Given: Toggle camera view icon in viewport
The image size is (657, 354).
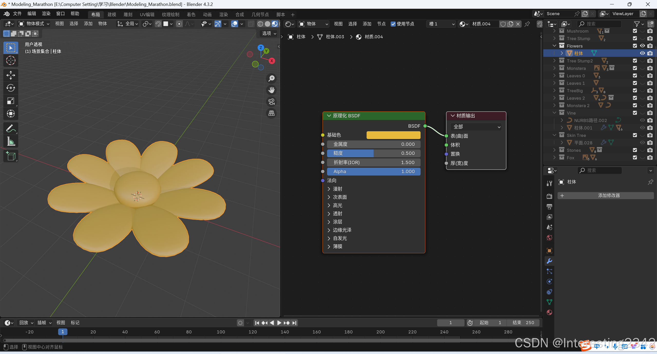Looking at the screenshot, I should (x=271, y=102).
